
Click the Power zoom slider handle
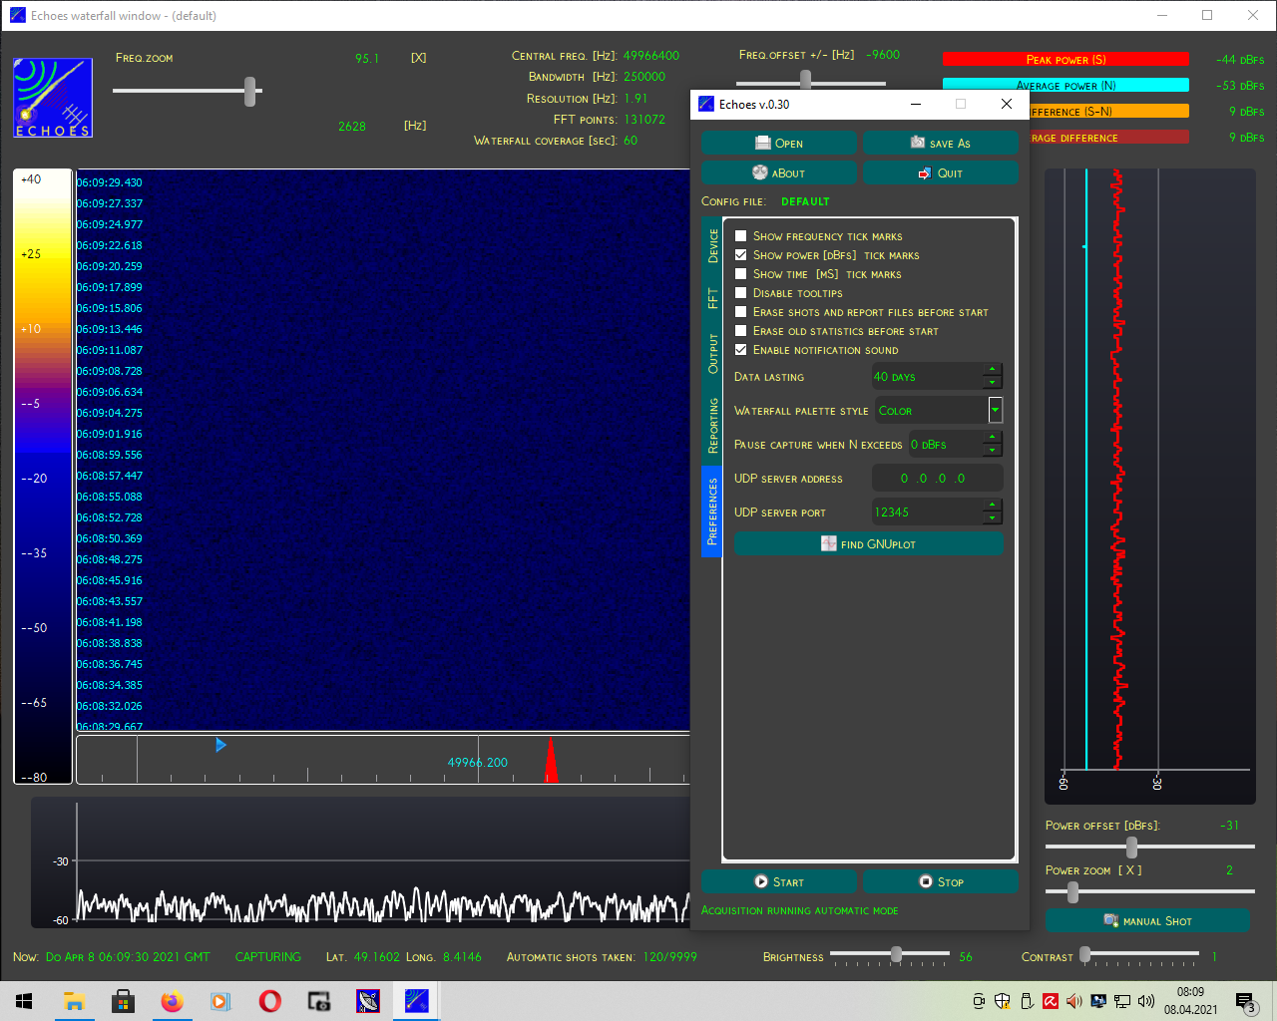(1072, 892)
